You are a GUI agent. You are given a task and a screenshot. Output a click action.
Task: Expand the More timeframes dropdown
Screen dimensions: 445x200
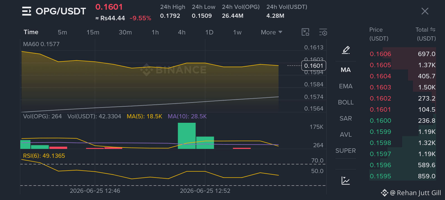tap(271, 32)
